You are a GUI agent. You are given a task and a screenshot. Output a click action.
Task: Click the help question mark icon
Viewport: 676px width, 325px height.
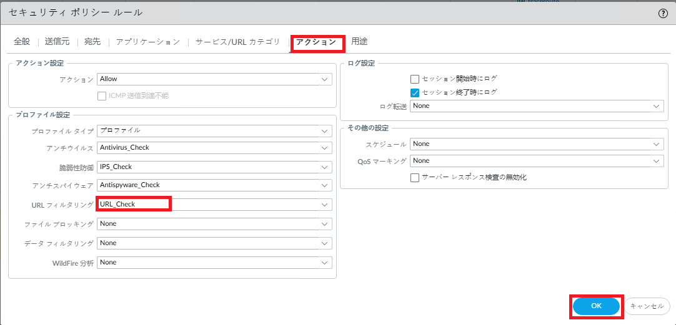[663, 13]
